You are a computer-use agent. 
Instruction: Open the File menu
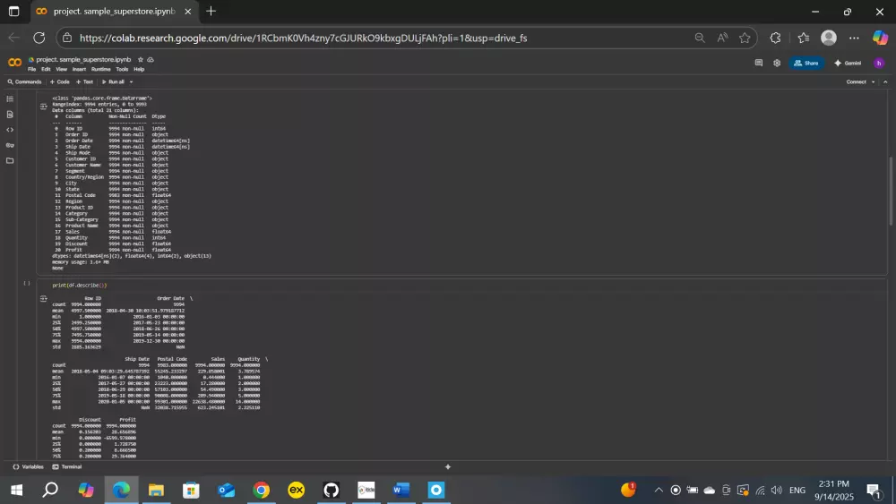31,69
